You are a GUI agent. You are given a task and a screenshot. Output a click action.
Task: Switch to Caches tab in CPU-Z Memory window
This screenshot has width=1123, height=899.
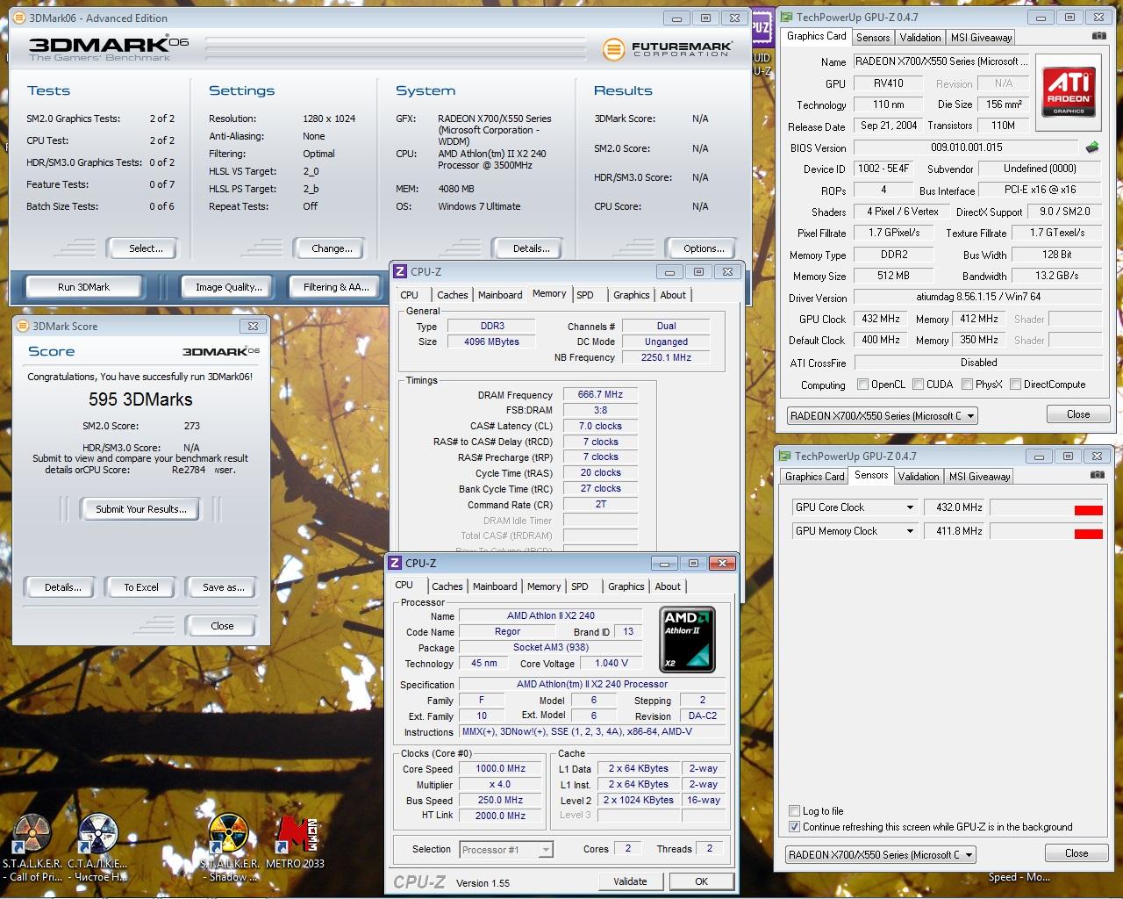coord(453,295)
